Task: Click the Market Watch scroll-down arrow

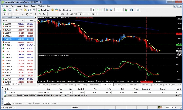Action: pyautogui.click(x=35, y=81)
